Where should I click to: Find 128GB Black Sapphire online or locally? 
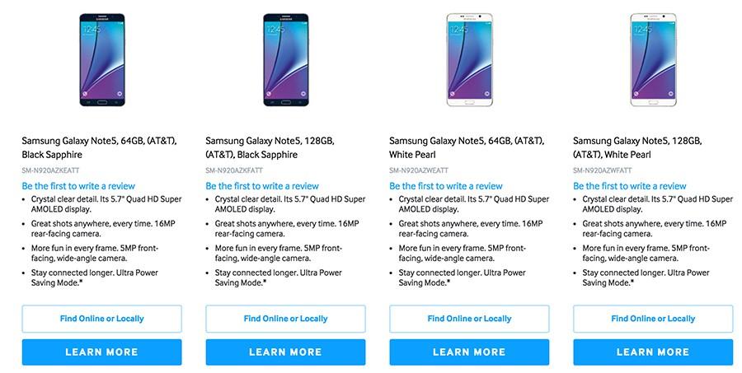coord(285,319)
